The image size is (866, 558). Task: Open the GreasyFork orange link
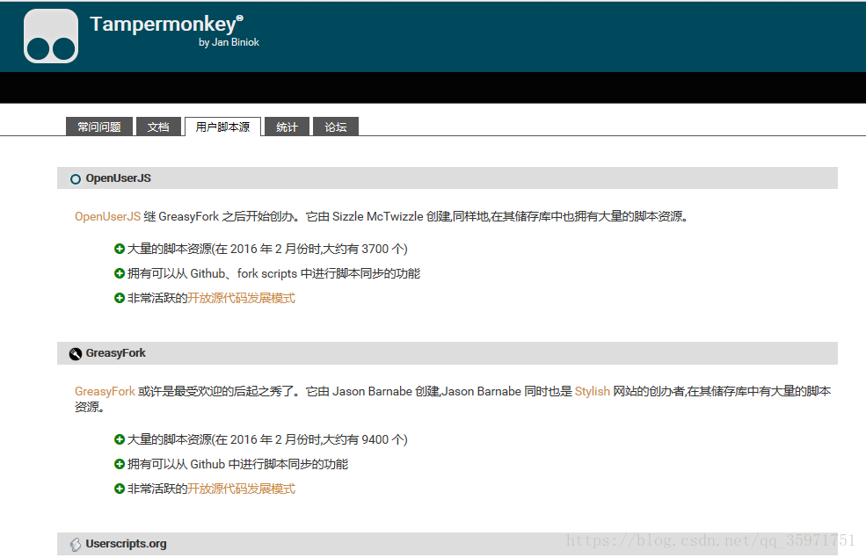[105, 391]
